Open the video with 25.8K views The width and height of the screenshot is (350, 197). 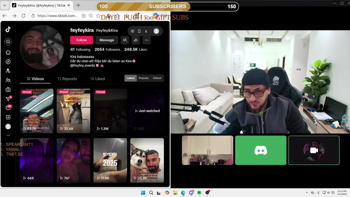(147, 160)
